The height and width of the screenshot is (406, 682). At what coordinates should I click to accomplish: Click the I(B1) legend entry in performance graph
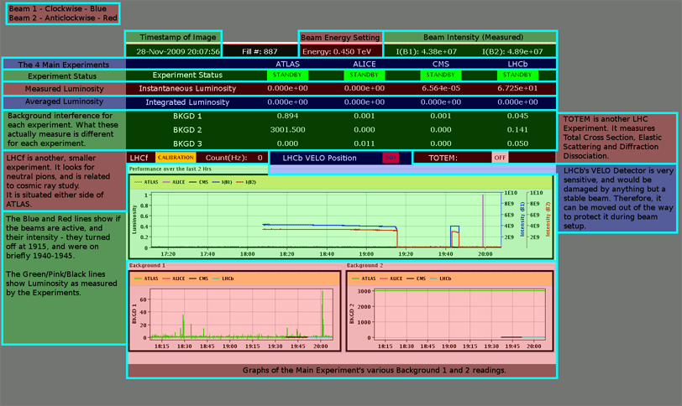(x=223, y=182)
